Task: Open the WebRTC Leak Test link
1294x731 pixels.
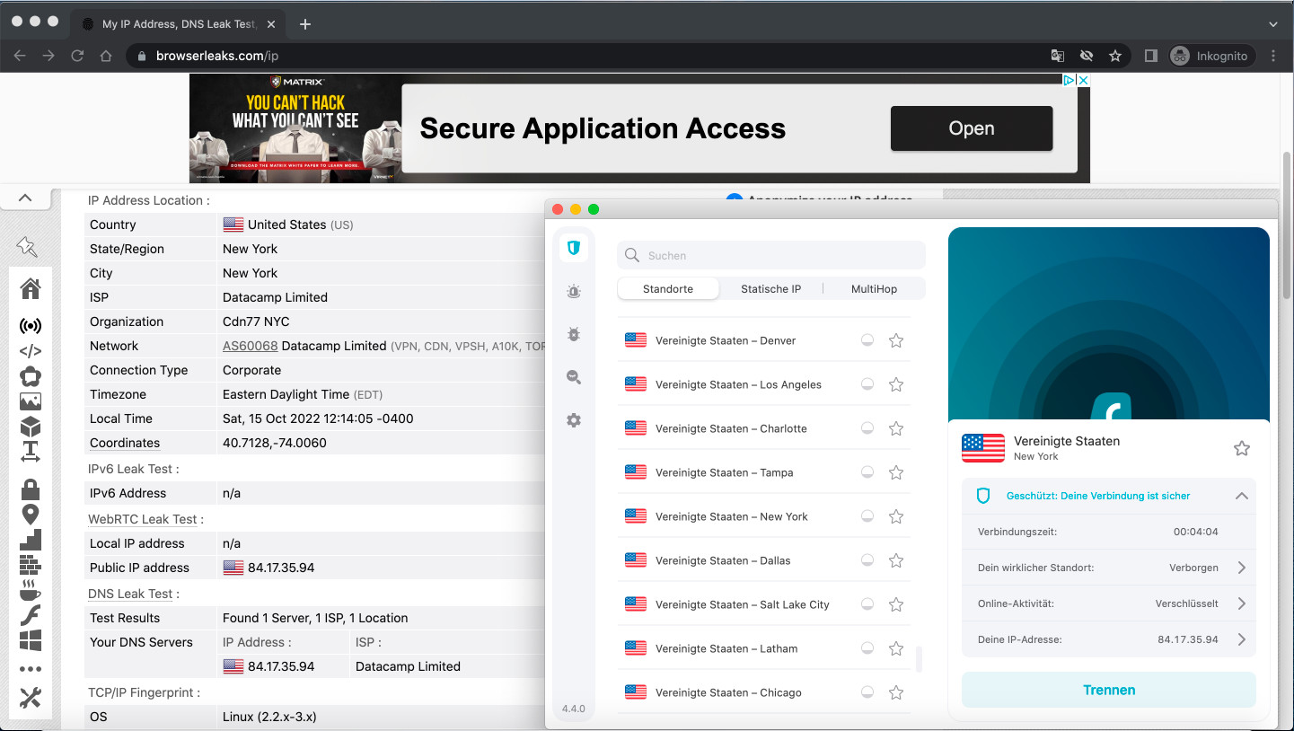Action: (143, 519)
